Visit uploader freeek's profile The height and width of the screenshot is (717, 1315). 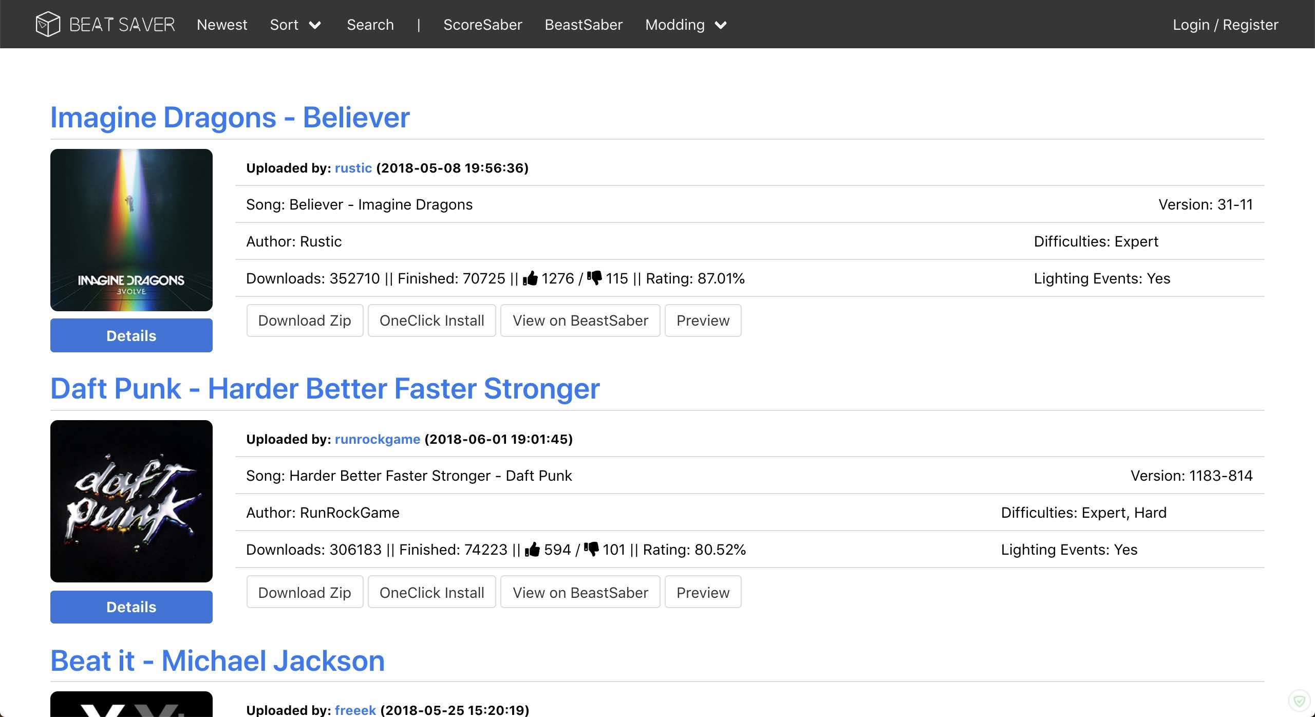(x=355, y=710)
